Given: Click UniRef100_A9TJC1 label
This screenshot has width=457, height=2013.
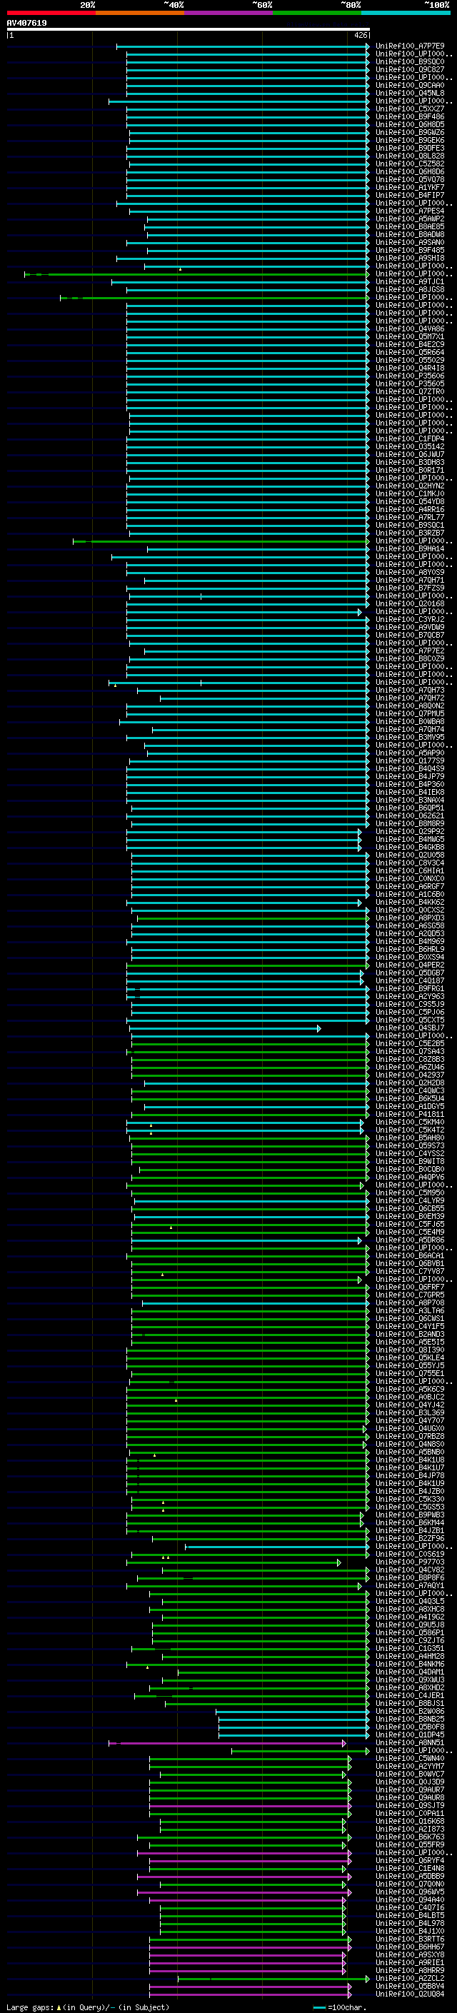Looking at the screenshot, I should (410, 281).
